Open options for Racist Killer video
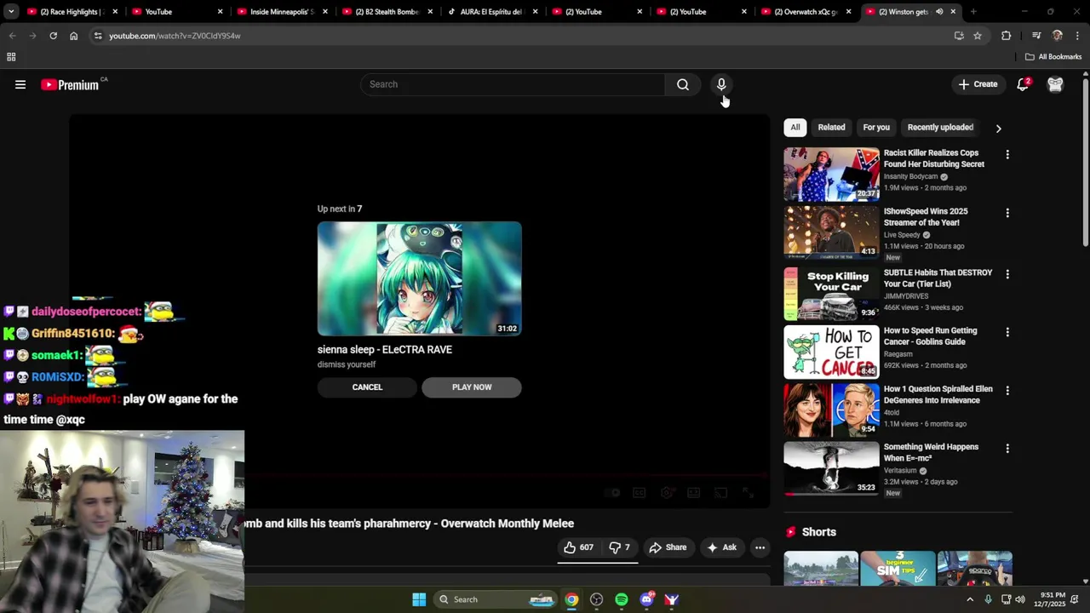The height and width of the screenshot is (613, 1090). pos(1007,155)
